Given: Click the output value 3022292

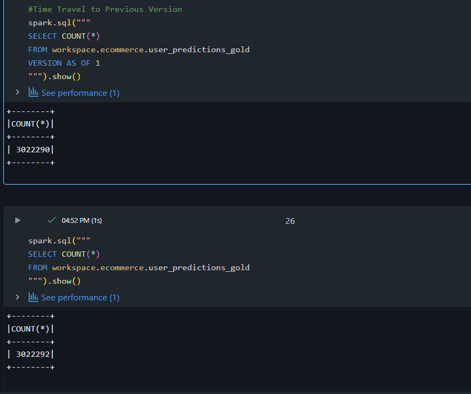Looking at the screenshot, I should (33, 354).
